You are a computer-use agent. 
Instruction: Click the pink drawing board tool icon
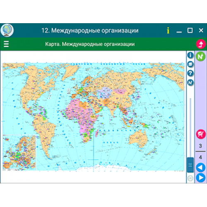(201, 134)
